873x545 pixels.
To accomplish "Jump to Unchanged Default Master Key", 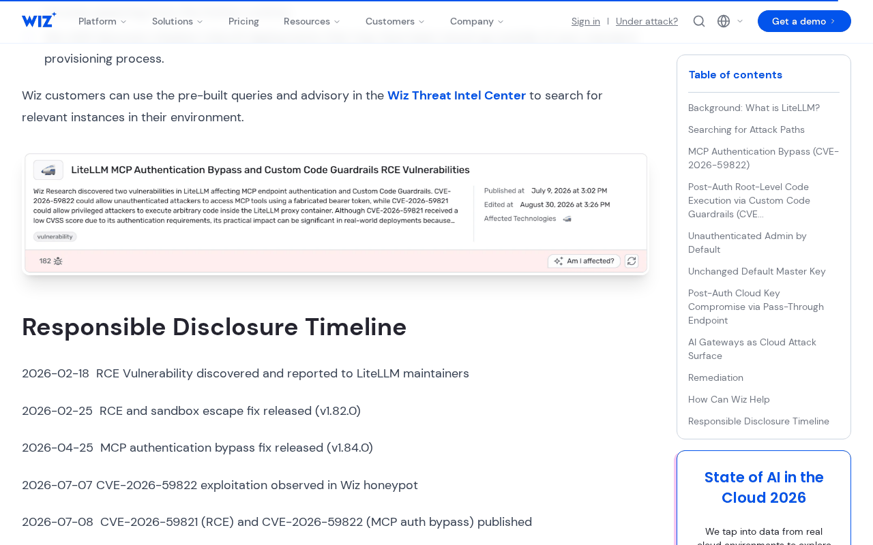I will coord(756,271).
